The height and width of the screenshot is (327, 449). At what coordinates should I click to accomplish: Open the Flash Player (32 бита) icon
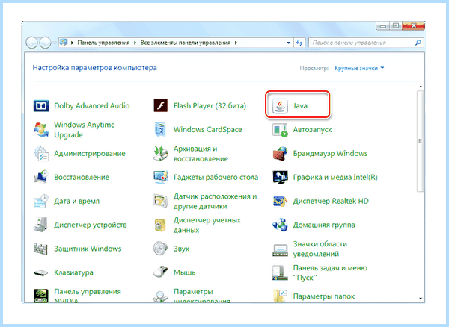(x=160, y=106)
